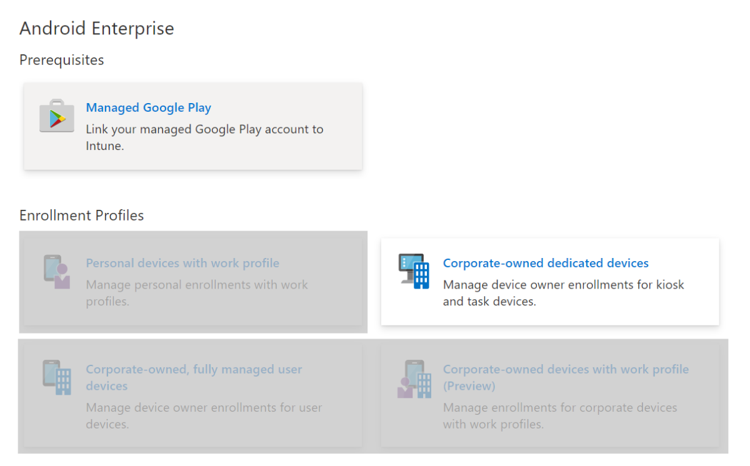This screenshot has width=750, height=466.
Task: Click 'Manage enrollments for corporate devices' description
Action: click(560, 415)
